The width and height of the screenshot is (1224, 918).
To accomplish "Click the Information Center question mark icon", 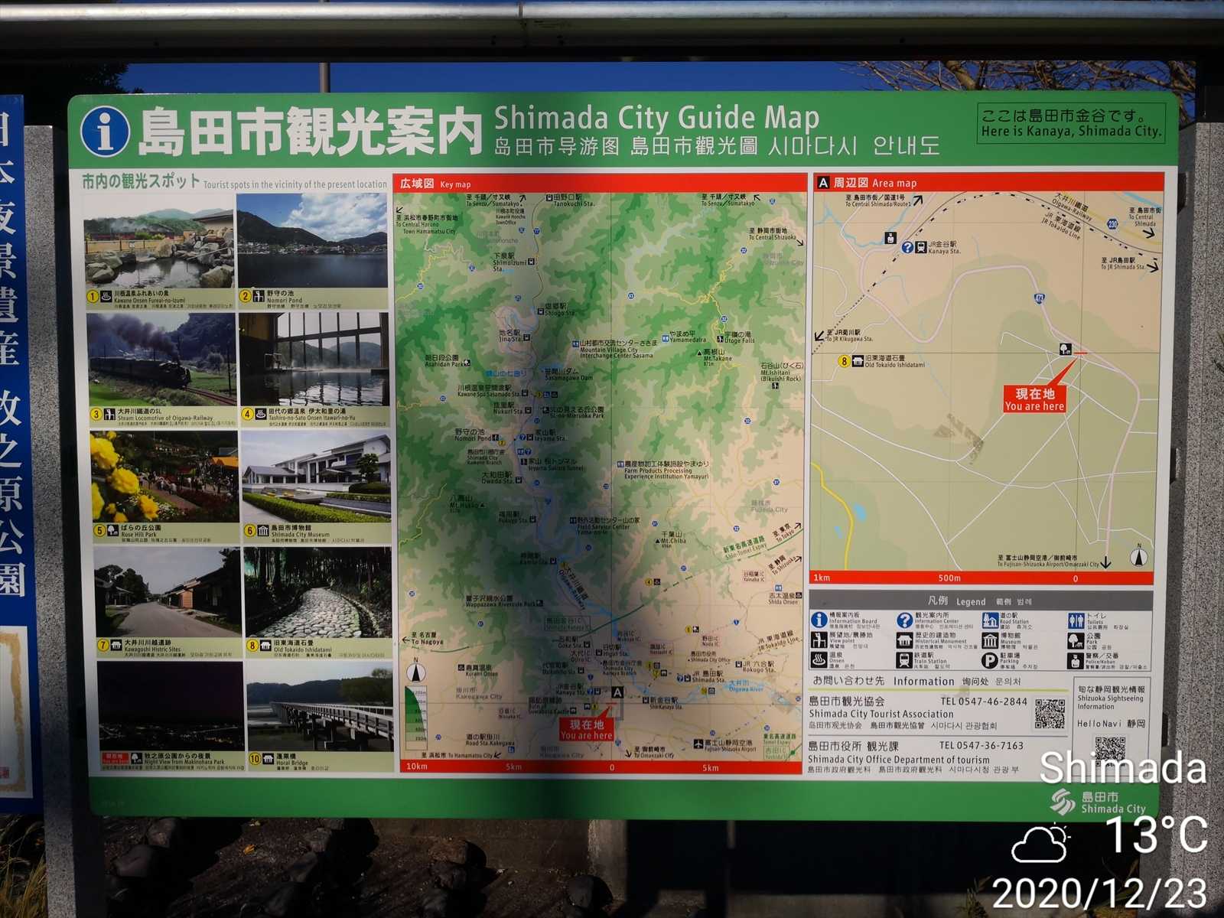I will click(x=904, y=620).
